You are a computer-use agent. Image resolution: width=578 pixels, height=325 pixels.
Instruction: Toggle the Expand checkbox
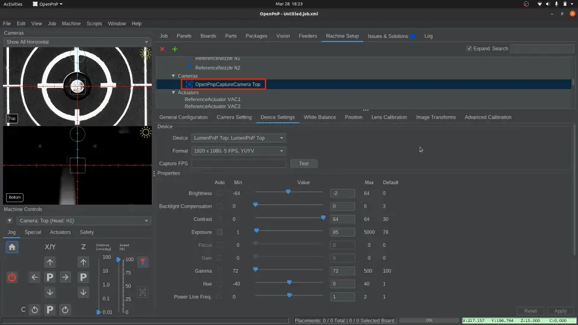coord(470,49)
